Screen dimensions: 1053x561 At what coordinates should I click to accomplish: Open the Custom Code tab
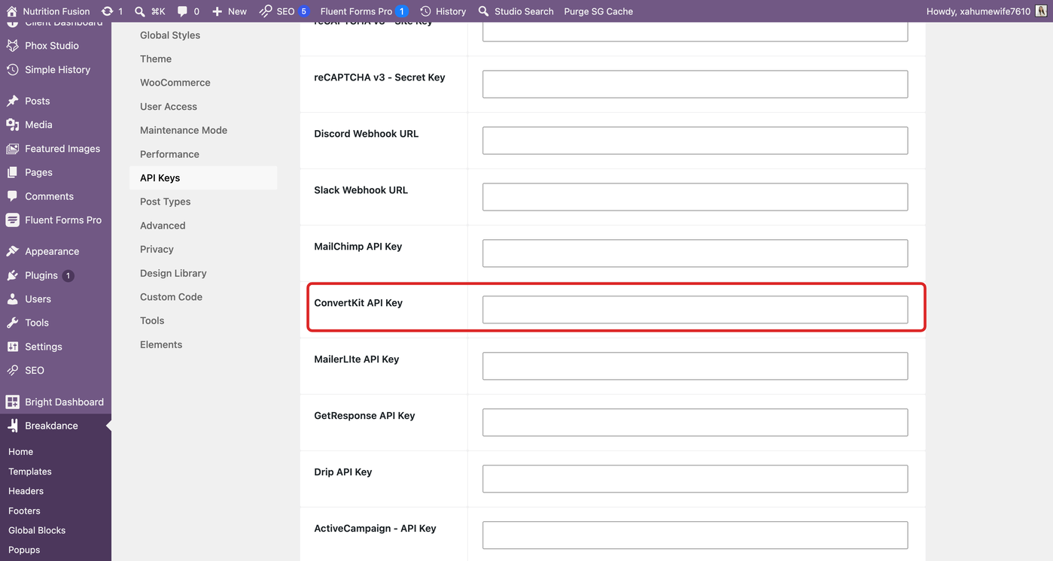point(171,297)
